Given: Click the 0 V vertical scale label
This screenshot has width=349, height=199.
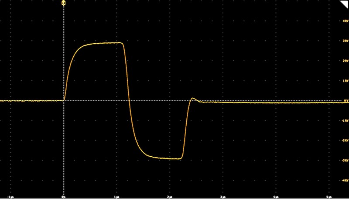Looking at the screenshot, I should [346, 100].
